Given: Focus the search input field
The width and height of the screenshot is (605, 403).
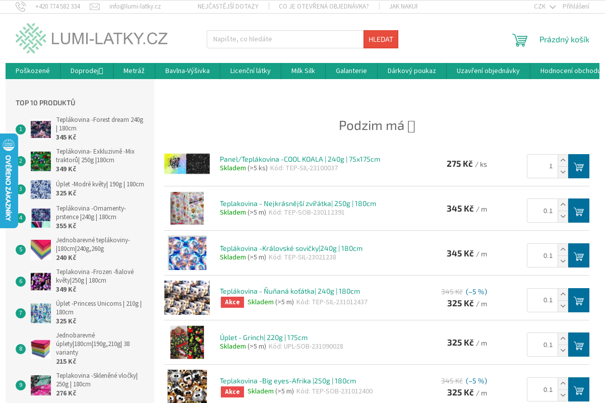Looking at the screenshot, I should click(285, 39).
